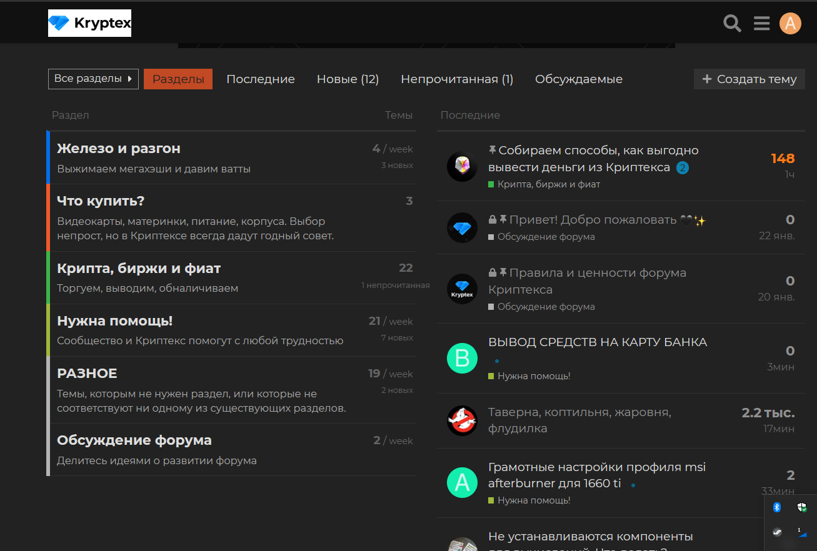
Task: Open topic Грамотные настройки профиля msi afterburner
Action: point(596,475)
